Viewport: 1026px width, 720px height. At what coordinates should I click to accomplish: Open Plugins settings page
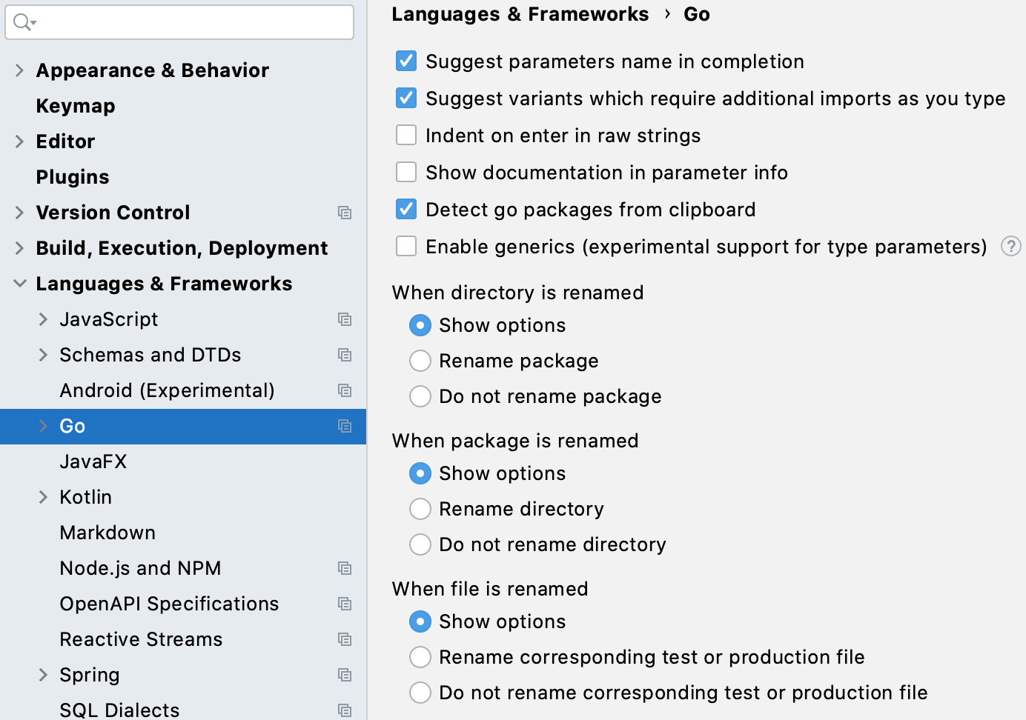(x=73, y=177)
